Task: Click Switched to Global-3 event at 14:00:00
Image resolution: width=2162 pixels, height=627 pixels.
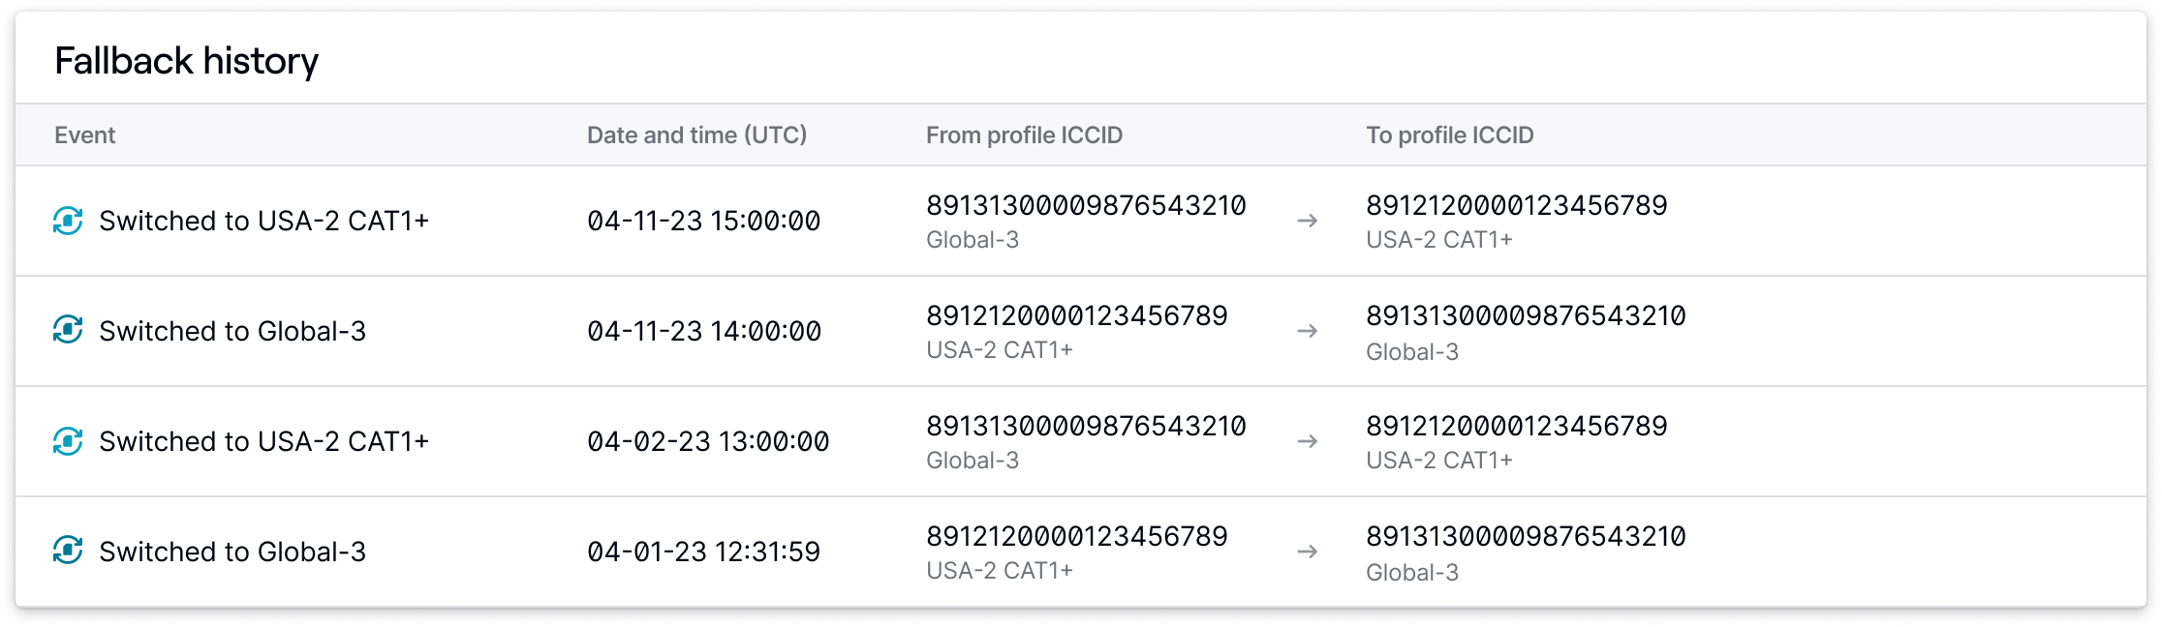Action: point(232,331)
